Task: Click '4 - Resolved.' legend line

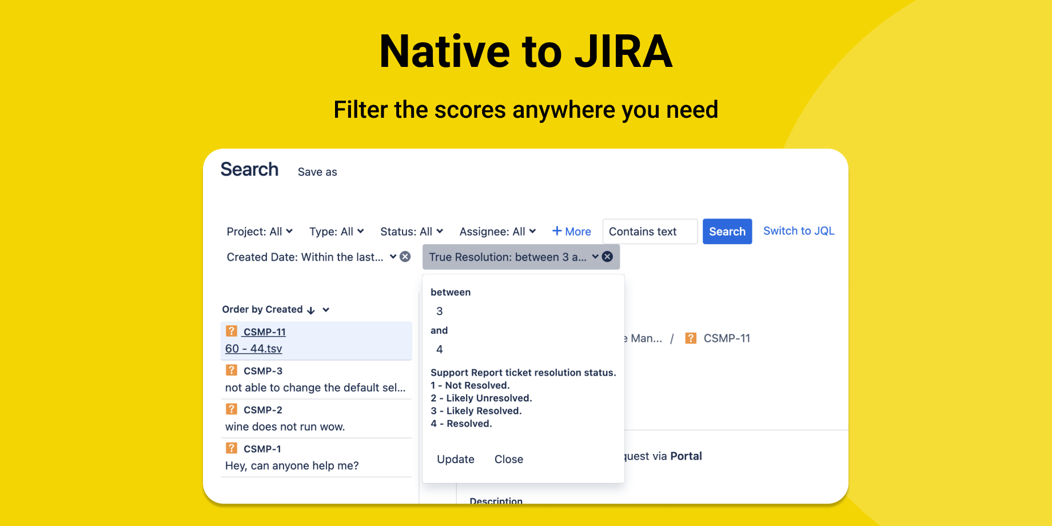Action: 461,424
